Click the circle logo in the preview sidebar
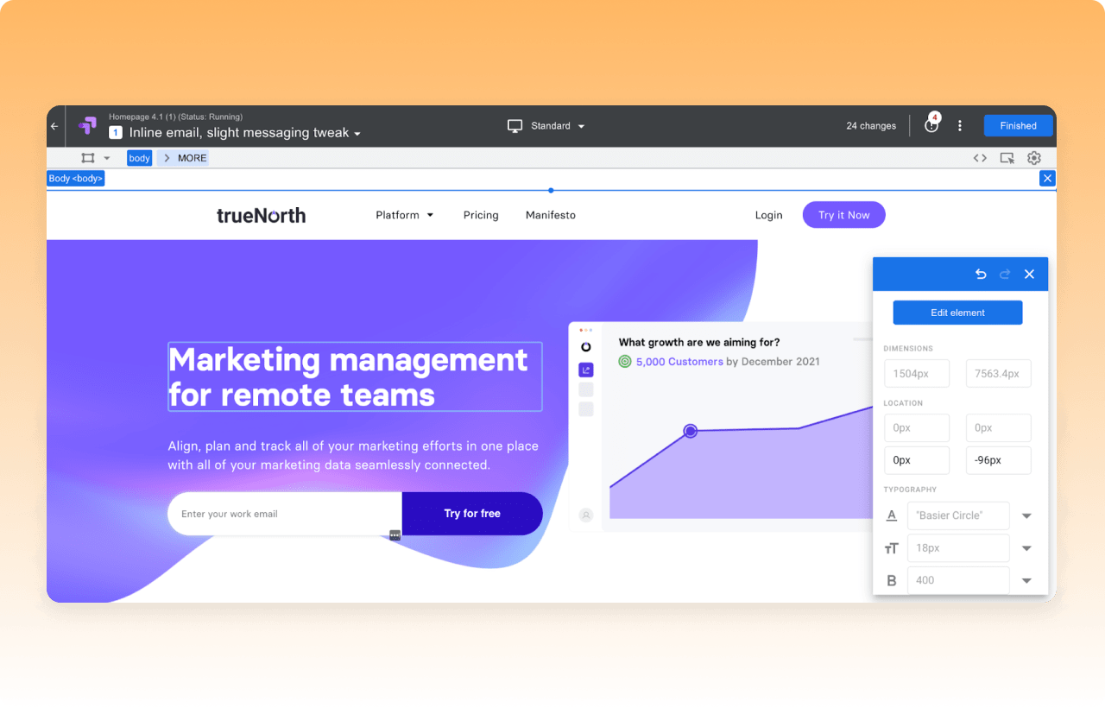Screen dimensions: 1105x708 [586, 346]
